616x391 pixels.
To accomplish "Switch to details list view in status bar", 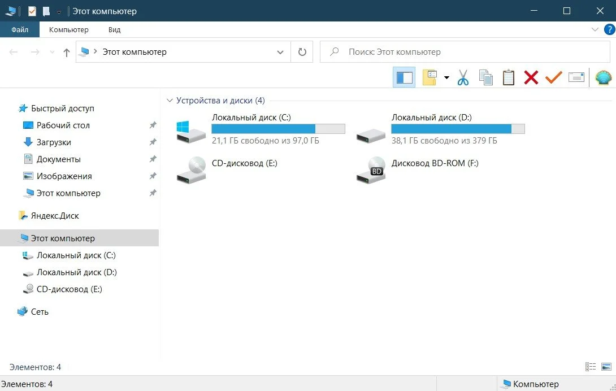I will coord(591,367).
